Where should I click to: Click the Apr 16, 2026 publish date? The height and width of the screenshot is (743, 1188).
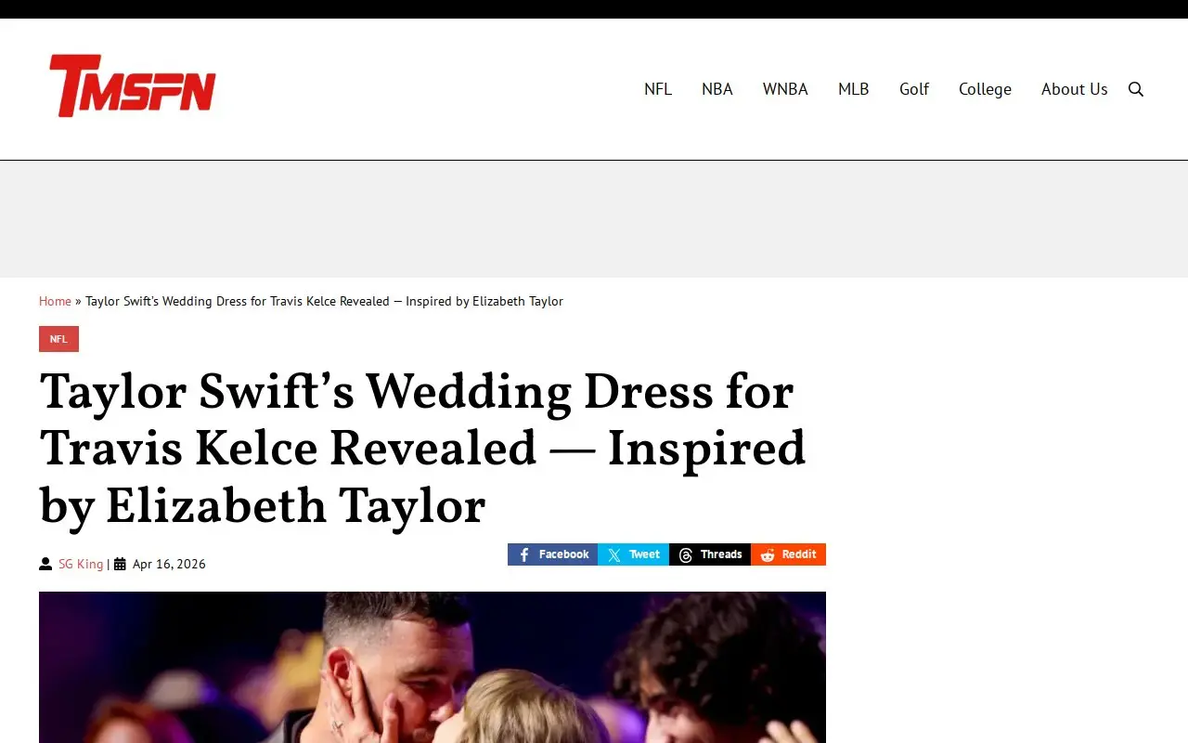(169, 564)
